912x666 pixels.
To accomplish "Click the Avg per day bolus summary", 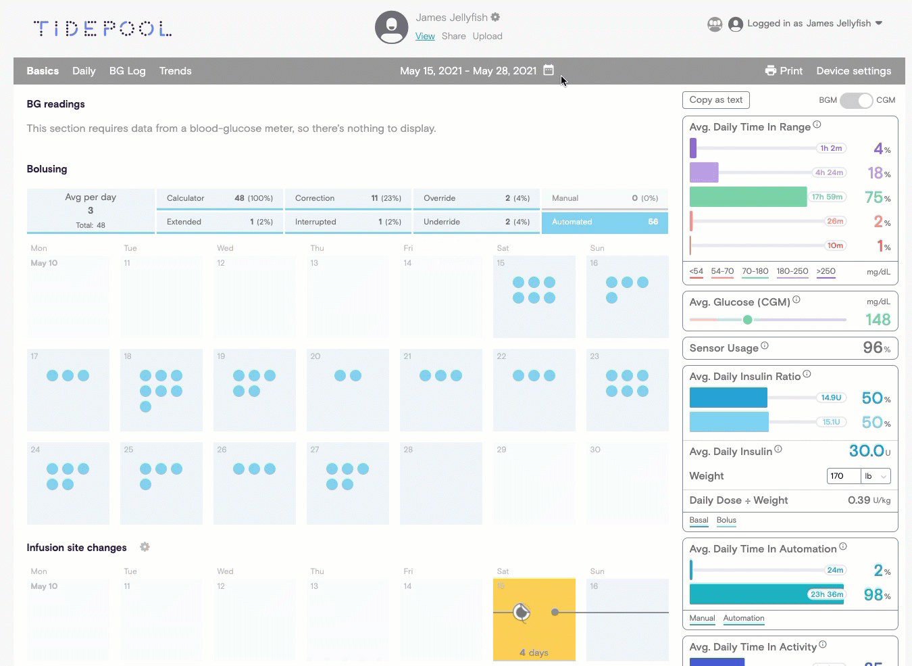I will click(x=91, y=211).
